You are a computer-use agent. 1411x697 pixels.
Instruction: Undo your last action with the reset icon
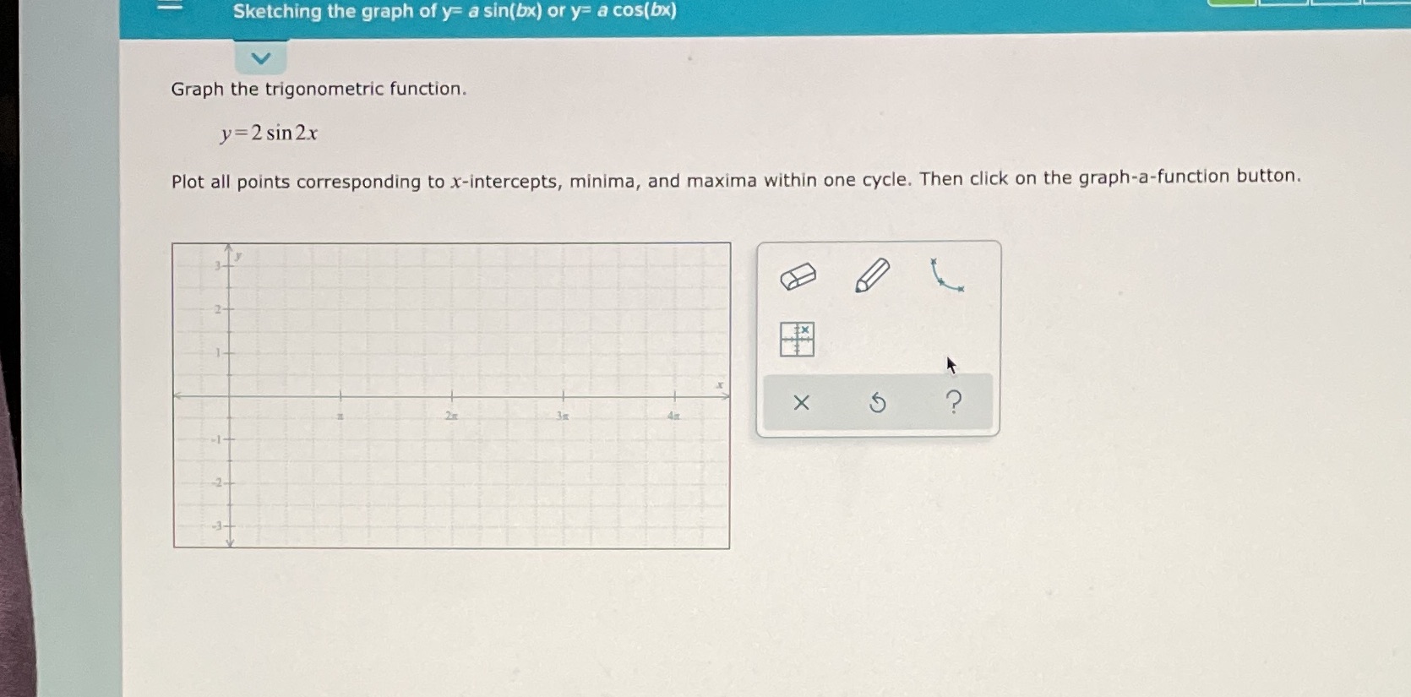pos(877,403)
